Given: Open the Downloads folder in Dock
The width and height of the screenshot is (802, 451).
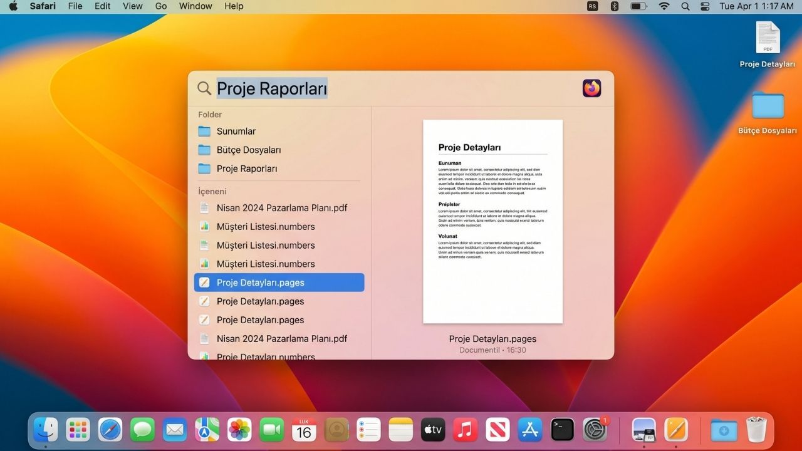Looking at the screenshot, I should (724, 430).
